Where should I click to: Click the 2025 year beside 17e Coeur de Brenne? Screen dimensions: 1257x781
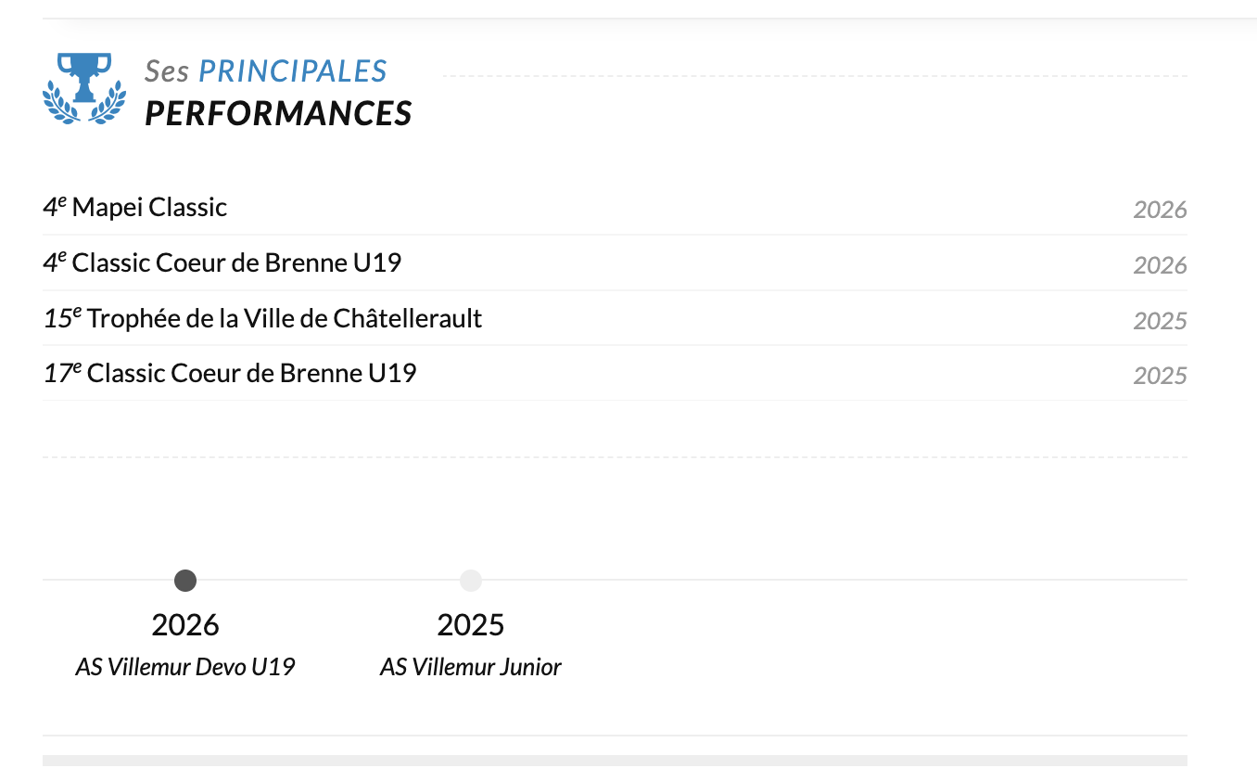pyautogui.click(x=1160, y=376)
